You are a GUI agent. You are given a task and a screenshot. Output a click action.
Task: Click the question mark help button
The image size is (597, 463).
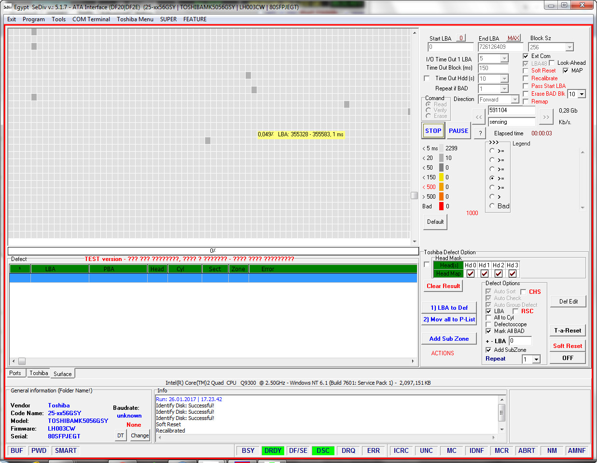480,133
